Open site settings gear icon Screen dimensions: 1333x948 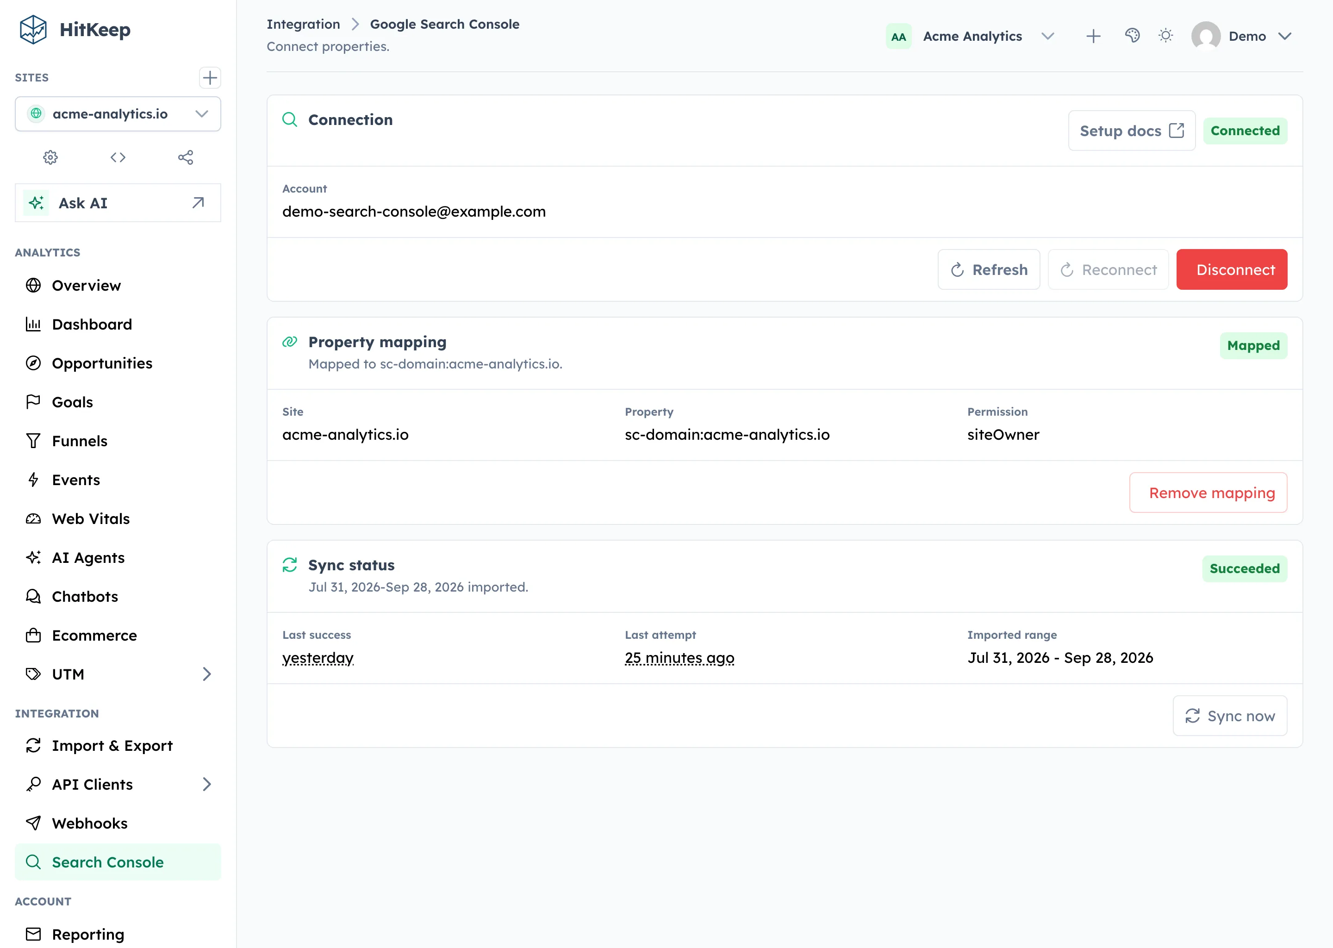click(x=51, y=157)
